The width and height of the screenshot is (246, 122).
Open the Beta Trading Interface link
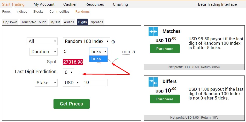[x=218, y=4]
